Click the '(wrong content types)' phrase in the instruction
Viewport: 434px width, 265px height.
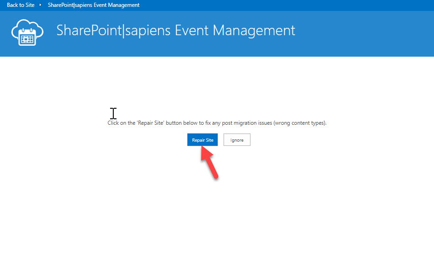pos(300,123)
